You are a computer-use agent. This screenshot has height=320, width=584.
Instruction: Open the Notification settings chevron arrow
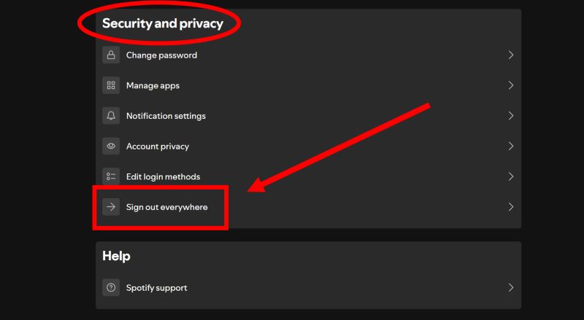click(510, 116)
